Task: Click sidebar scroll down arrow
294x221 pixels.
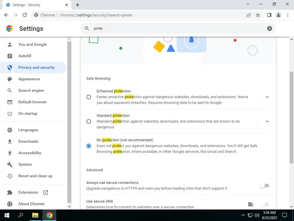Action: [69, 207]
